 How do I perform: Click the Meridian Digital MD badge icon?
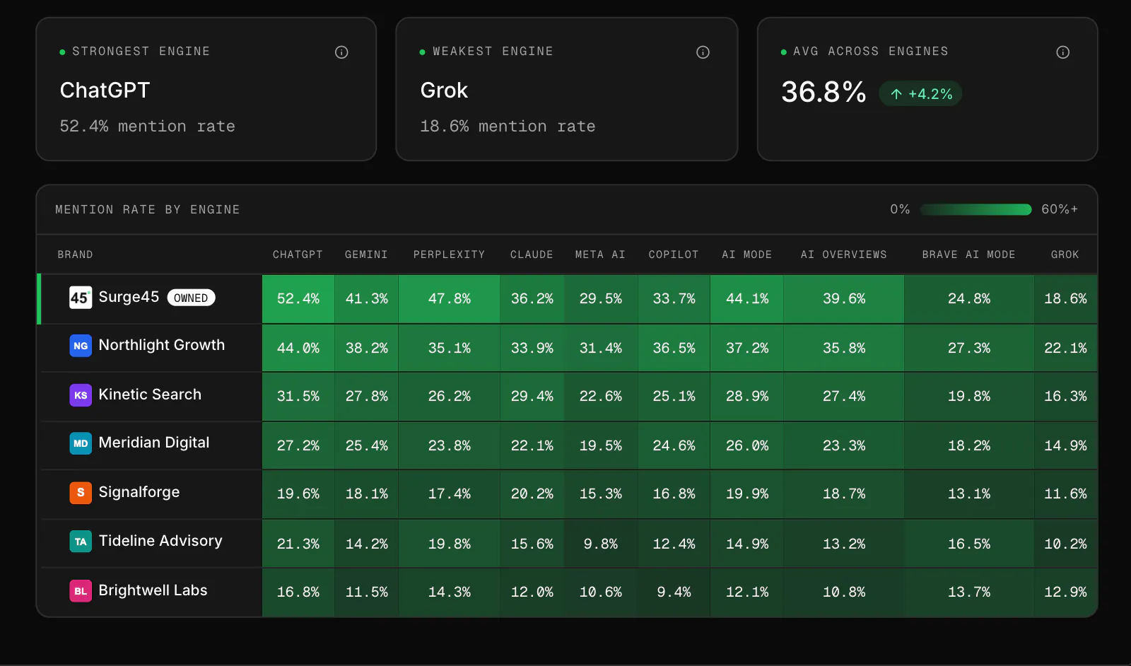81,443
